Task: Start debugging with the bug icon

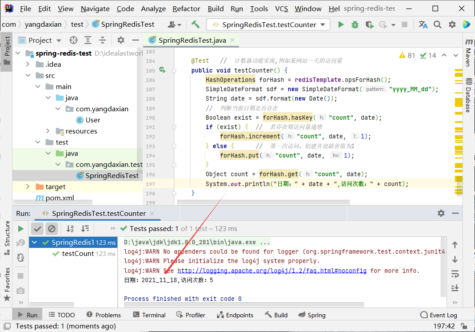Action: (x=355, y=24)
